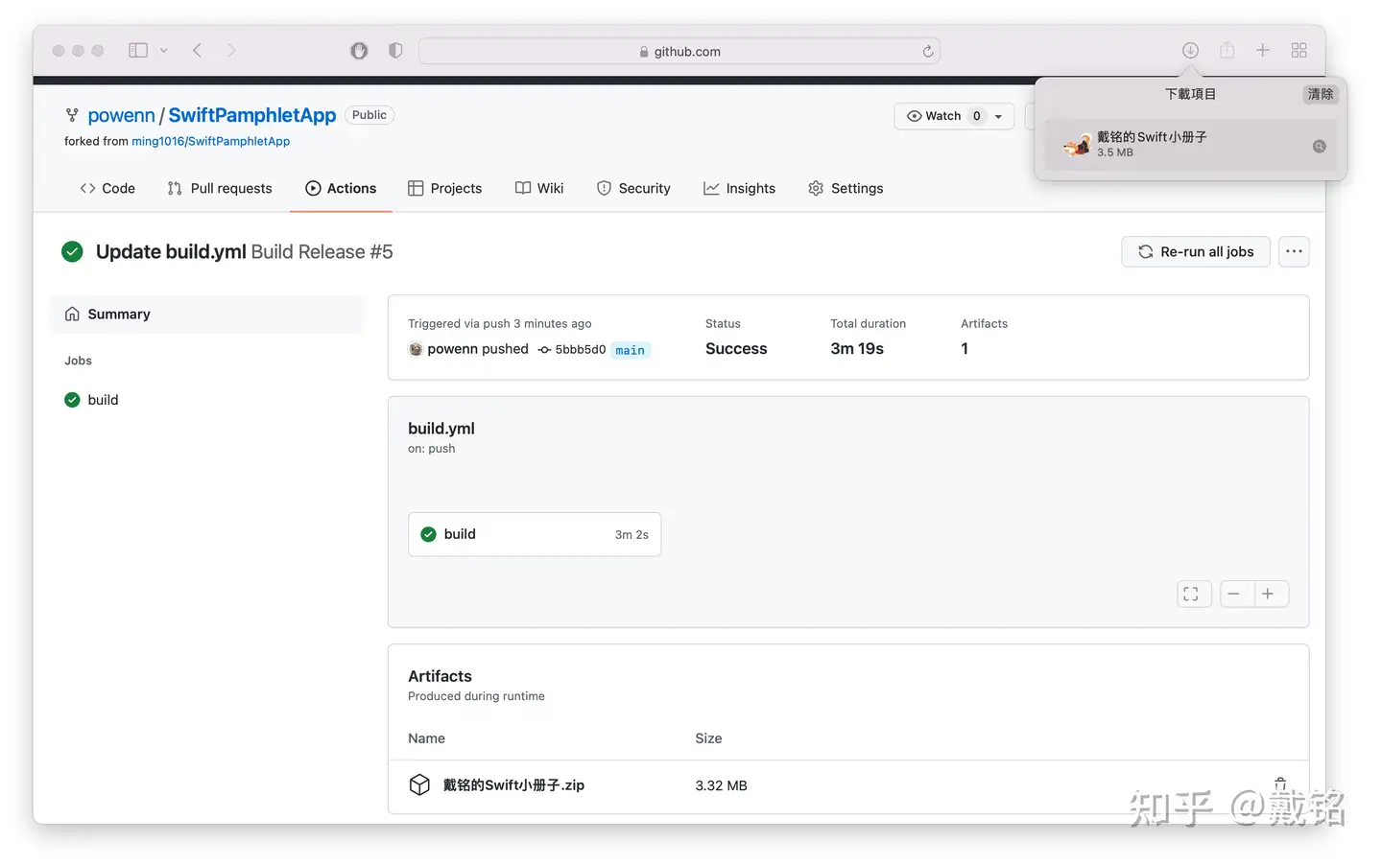Select the 'Success' status text
1382x865 pixels.
click(x=736, y=349)
